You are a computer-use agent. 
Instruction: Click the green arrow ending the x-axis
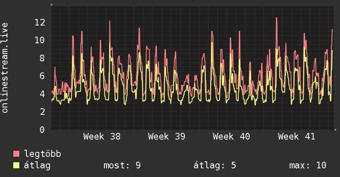click(x=335, y=130)
